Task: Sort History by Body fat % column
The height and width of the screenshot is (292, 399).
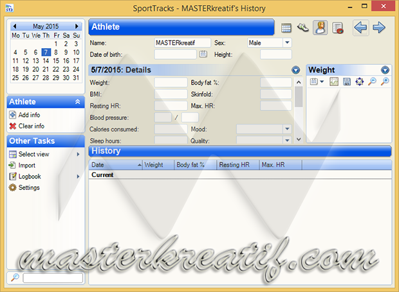Action: pos(195,165)
